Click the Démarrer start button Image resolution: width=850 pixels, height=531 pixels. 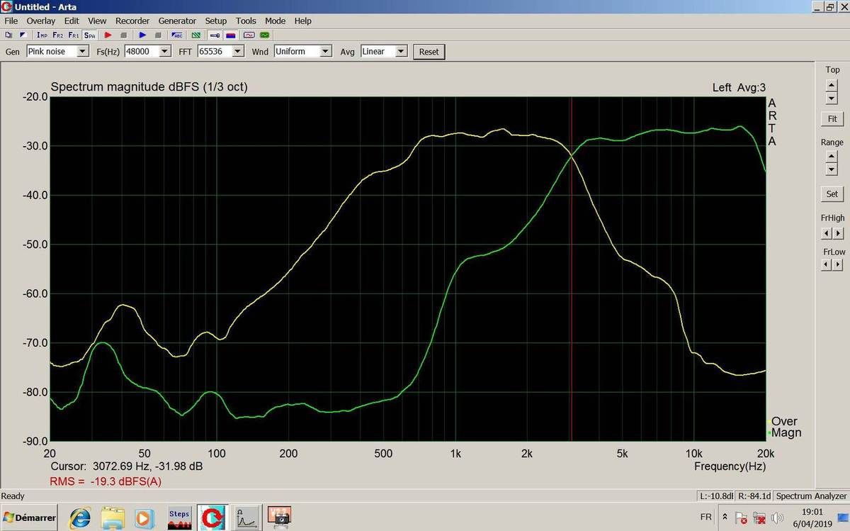point(29,518)
